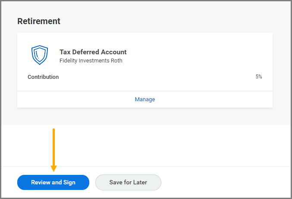Click the gray background right of Retirement heading
The height and width of the screenshot is (199, 292).
pos(173,21)
